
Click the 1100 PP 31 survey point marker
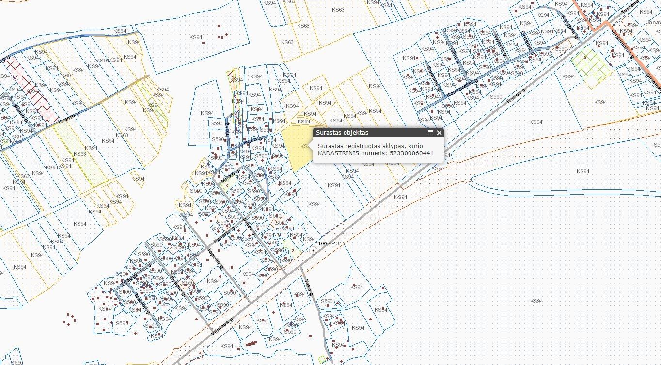[x=313, y=250]
